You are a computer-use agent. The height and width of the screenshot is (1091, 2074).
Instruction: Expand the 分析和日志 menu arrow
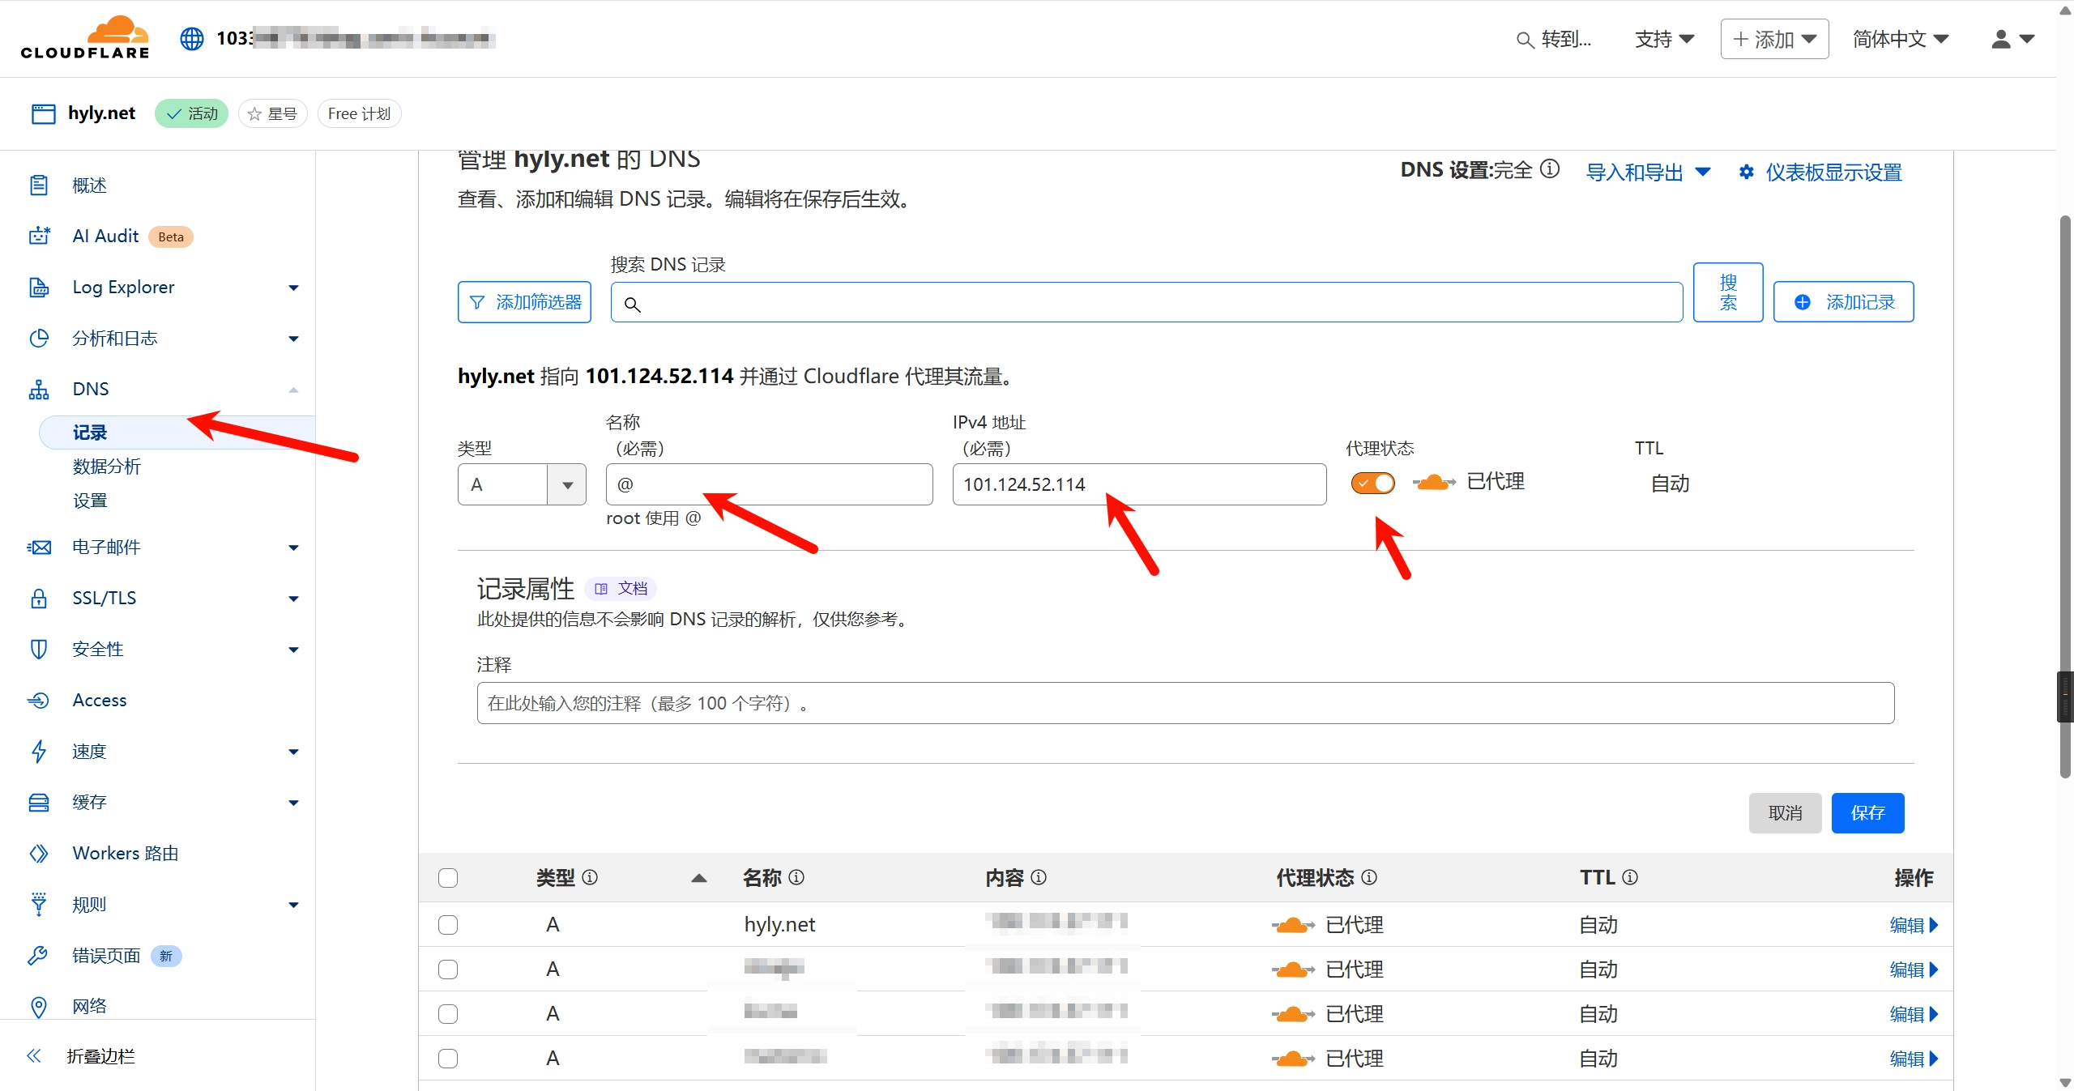pyautogui.click(x=293, y=339)
